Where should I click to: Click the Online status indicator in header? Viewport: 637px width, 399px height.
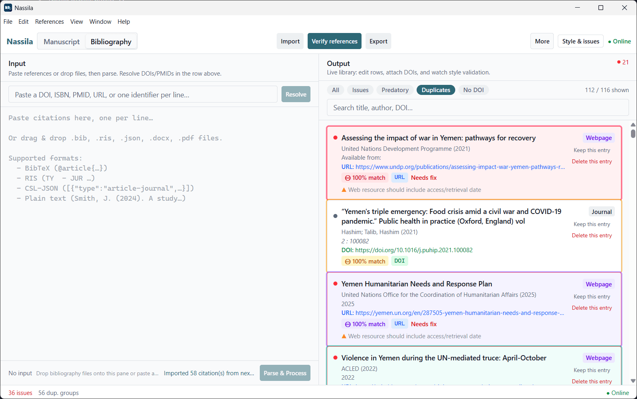pos(619,41)
